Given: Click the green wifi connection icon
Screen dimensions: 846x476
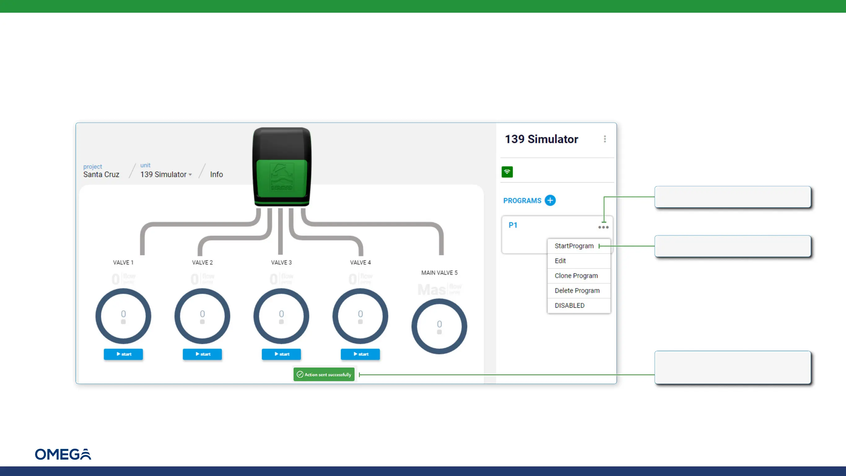Looking at the screenshot, I should click(x=507, y=172).
